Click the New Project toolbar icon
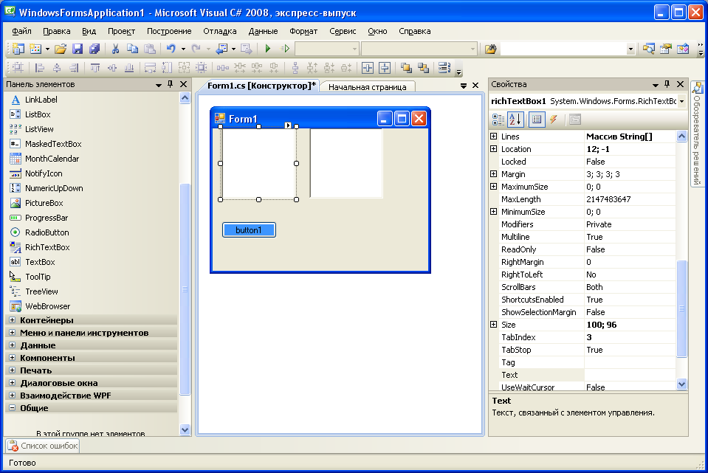Image resolution: width=708 pixels, height=473 pixels. pyautogui.click(x=18, y=48)
